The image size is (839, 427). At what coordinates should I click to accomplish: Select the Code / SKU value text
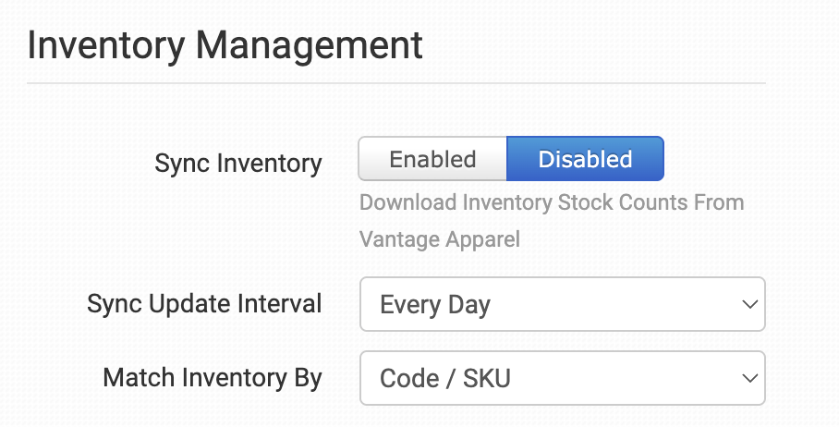pos(445,379)
